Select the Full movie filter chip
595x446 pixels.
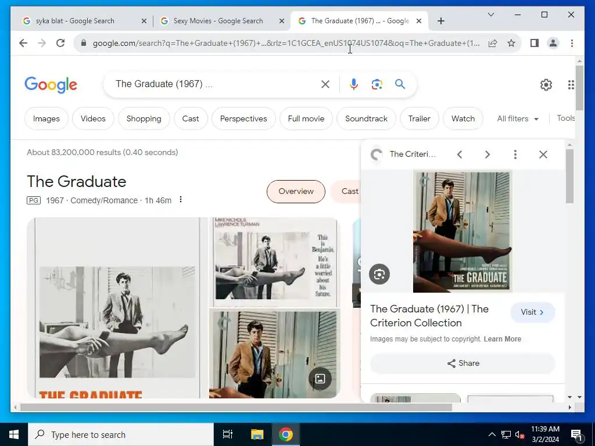pyautogui.click(x=306, y=118)
